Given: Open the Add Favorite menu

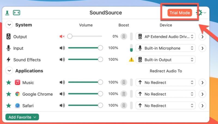Looking at the screenshot, I should (x=22, y=117).
